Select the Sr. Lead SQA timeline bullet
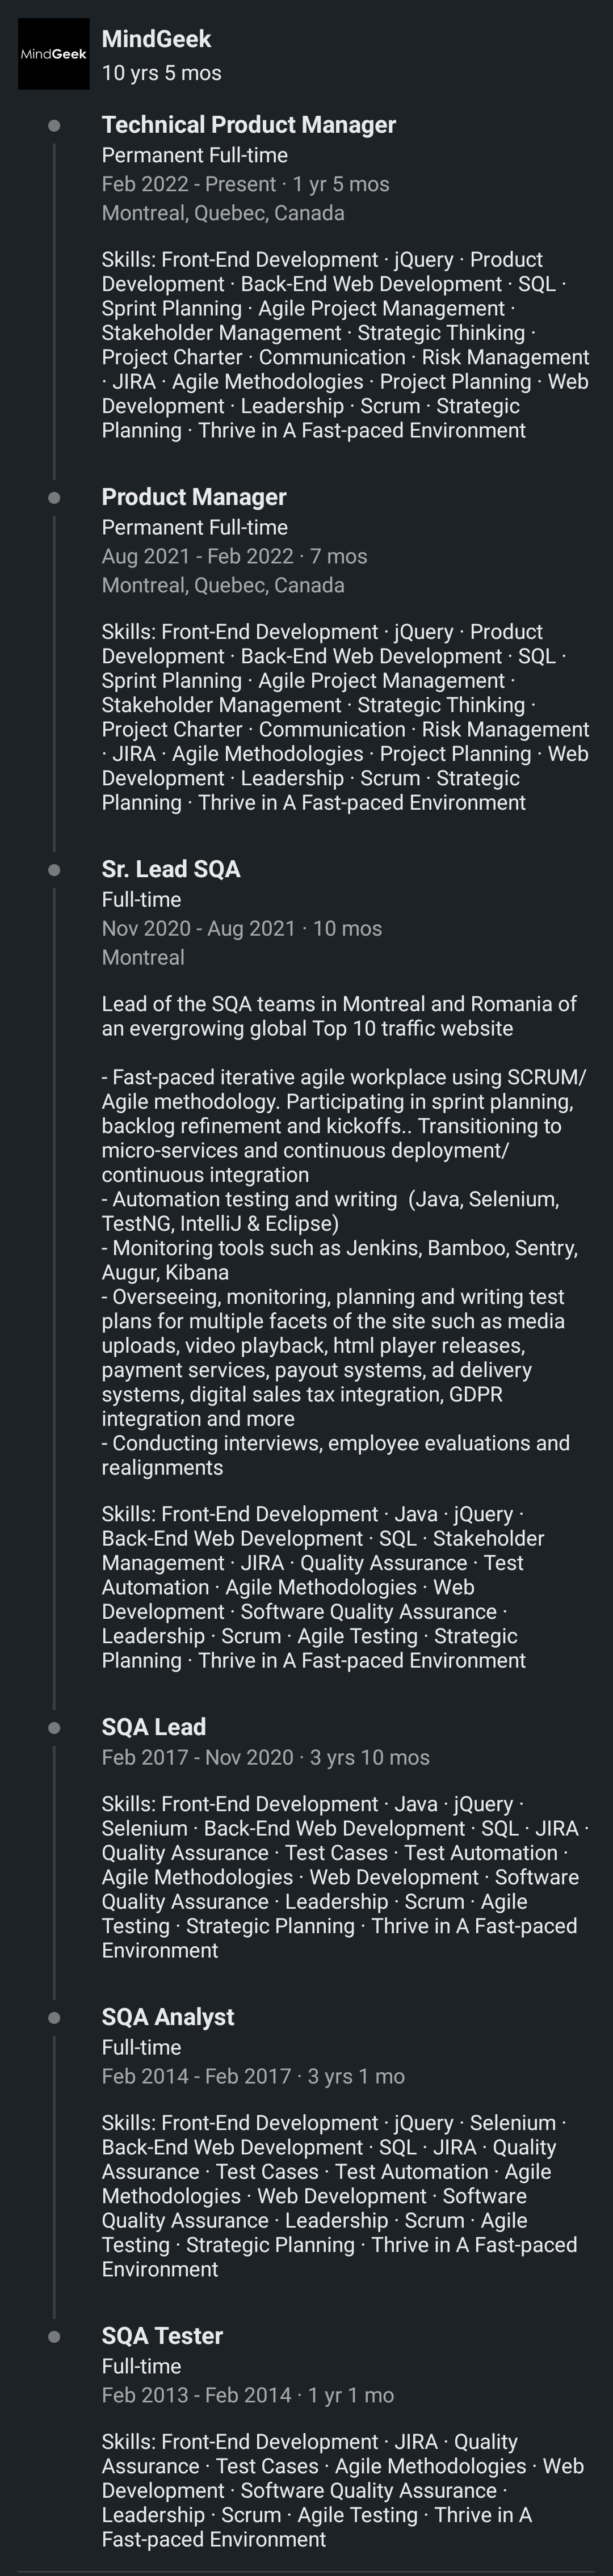Screen dimensions: 613x2576 point(54,869)
